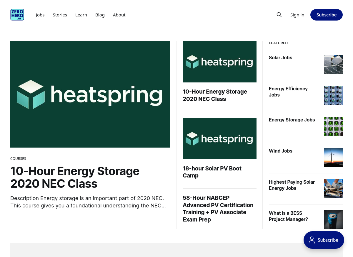353x257 pixels.
Task: Click the header Subscribe button
Action: (327, 15)
